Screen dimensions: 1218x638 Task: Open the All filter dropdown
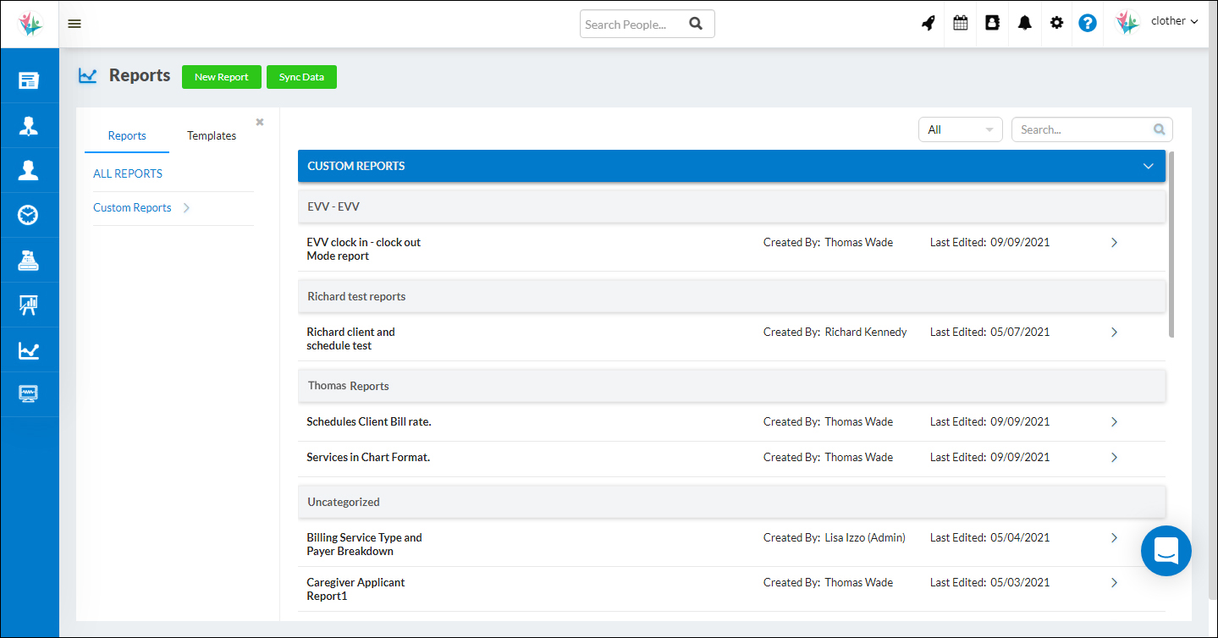click(x=960, y=129)
